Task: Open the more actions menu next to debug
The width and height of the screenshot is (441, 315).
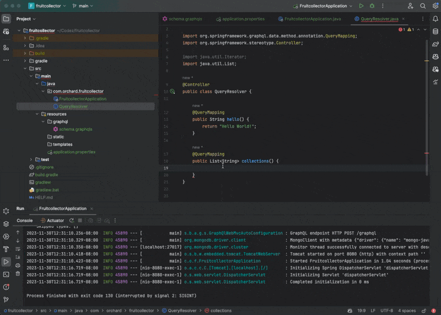Action: (x=383, y=6)
